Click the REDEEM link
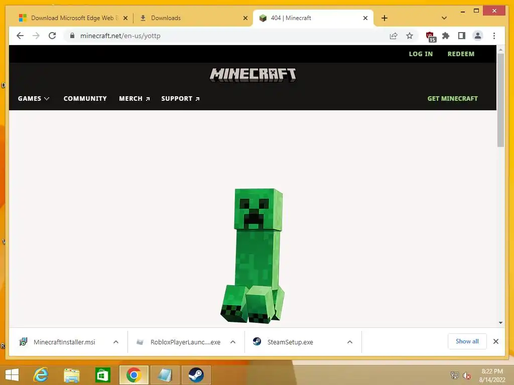 (x=461, y=54)
